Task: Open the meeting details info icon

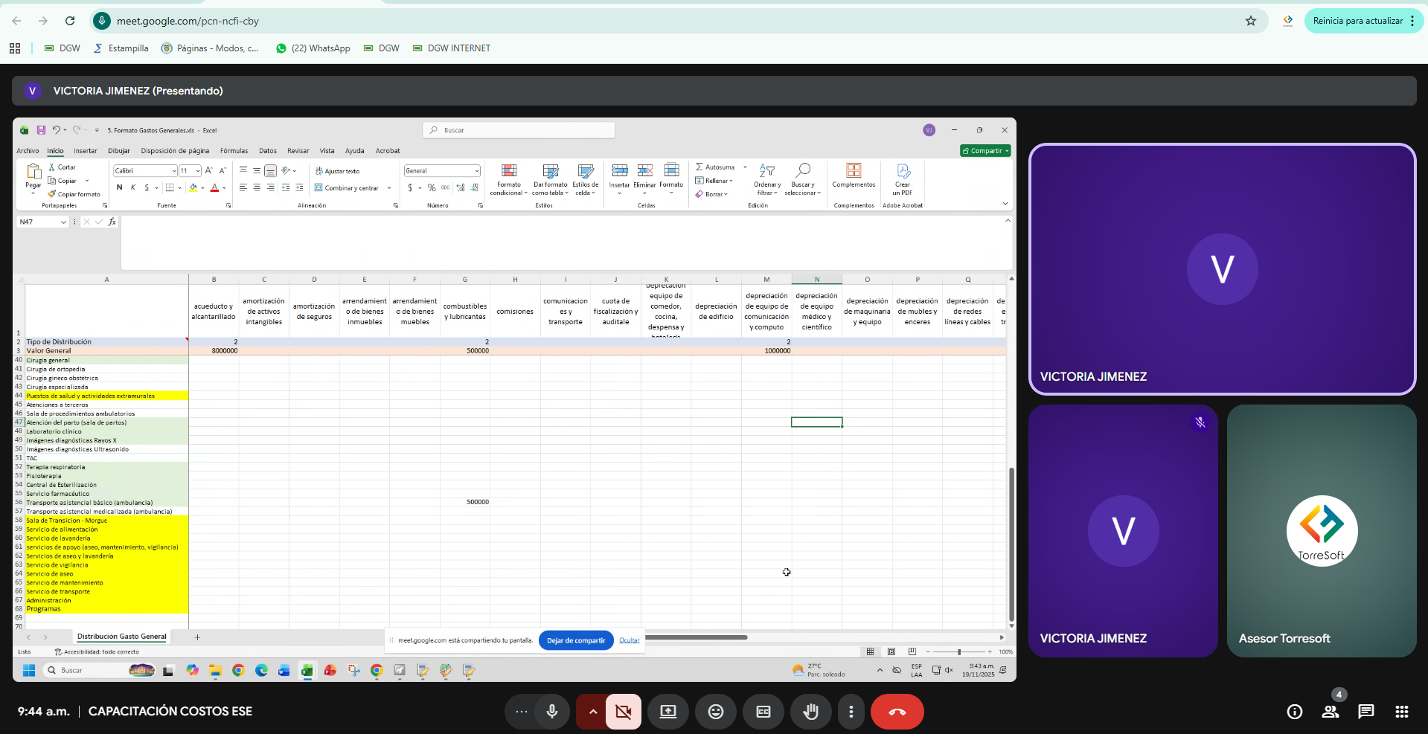Action: [x=1294, y=712]
